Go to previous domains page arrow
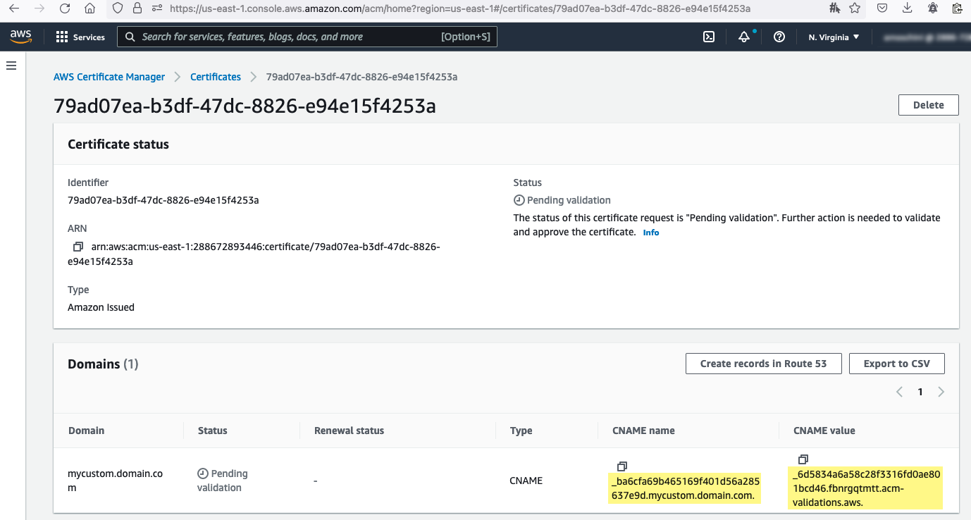971x520 pixels. tap(899, 392)
